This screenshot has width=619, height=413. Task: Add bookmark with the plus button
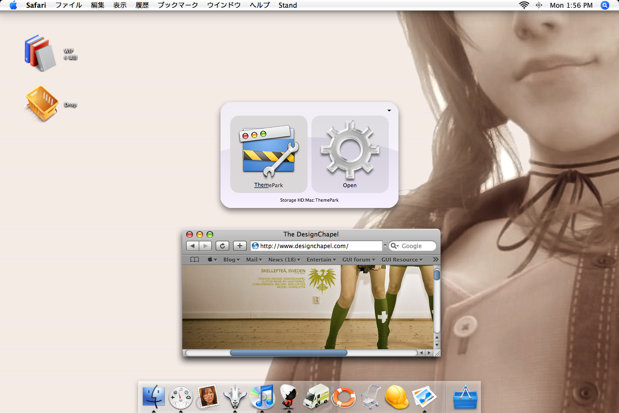[240, 246]
